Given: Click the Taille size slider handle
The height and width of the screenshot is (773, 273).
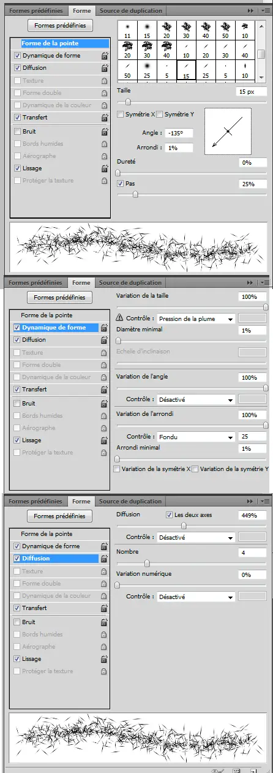Looking at the screenshot, I should click(x=128, y=102).
